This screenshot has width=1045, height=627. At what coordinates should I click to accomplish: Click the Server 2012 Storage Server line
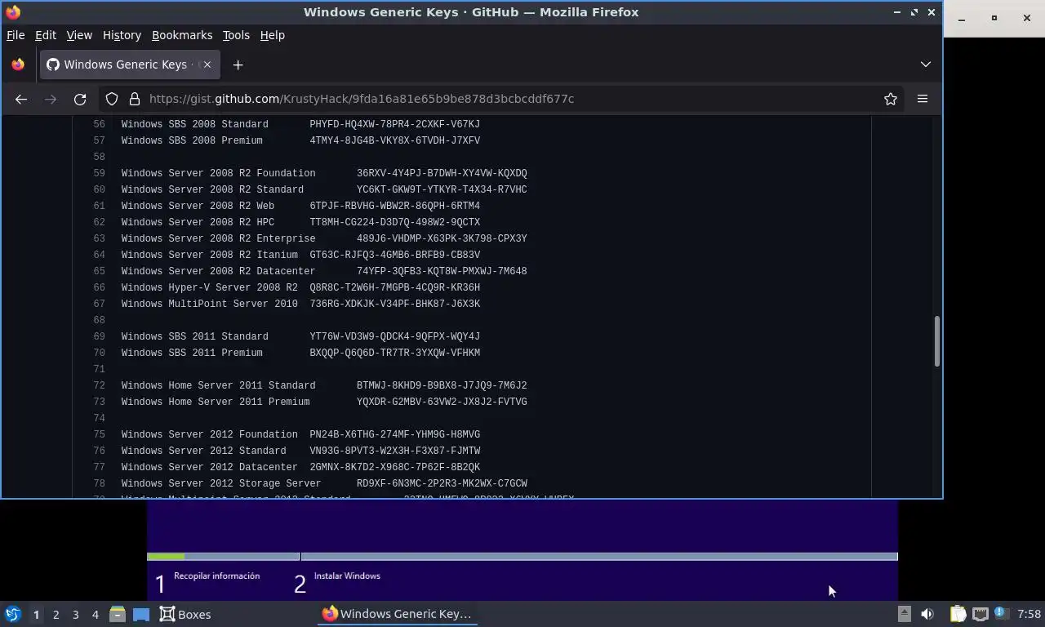(x=324, y=483)
